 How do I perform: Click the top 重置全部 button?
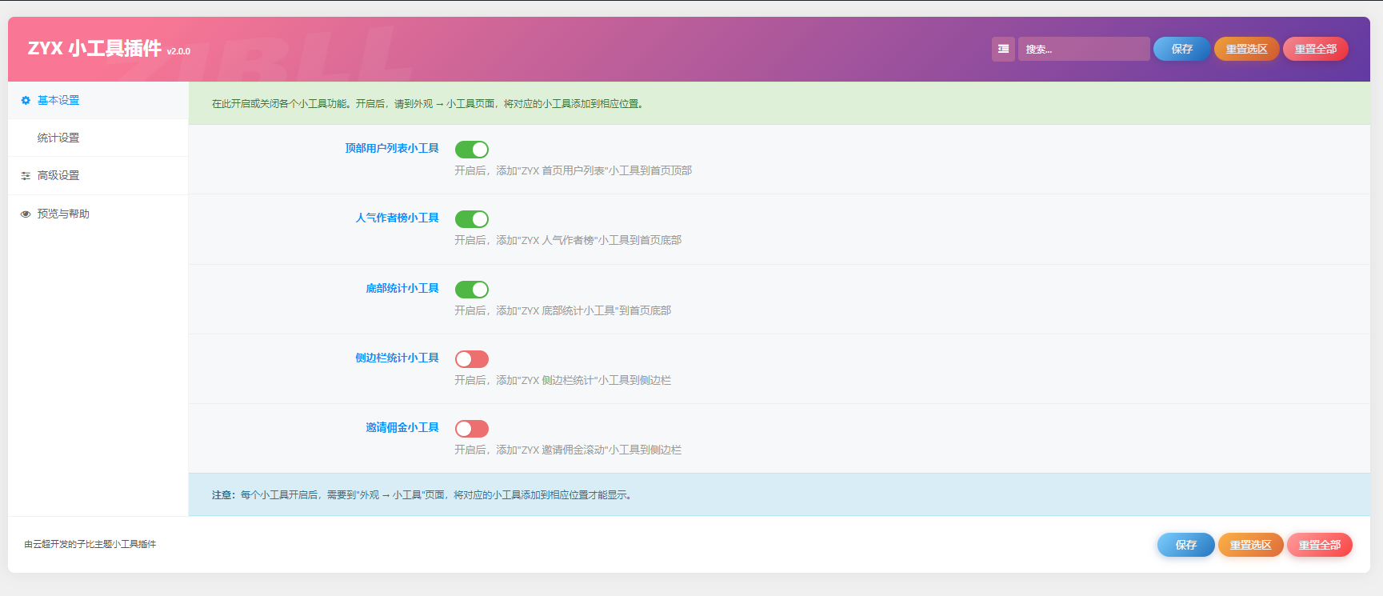[x=1316, y=49]
